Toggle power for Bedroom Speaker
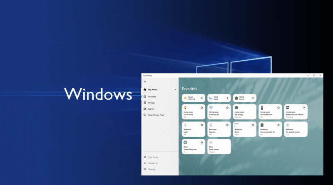The width and height of the screenshot is (333, 185). tap(227, 125)
